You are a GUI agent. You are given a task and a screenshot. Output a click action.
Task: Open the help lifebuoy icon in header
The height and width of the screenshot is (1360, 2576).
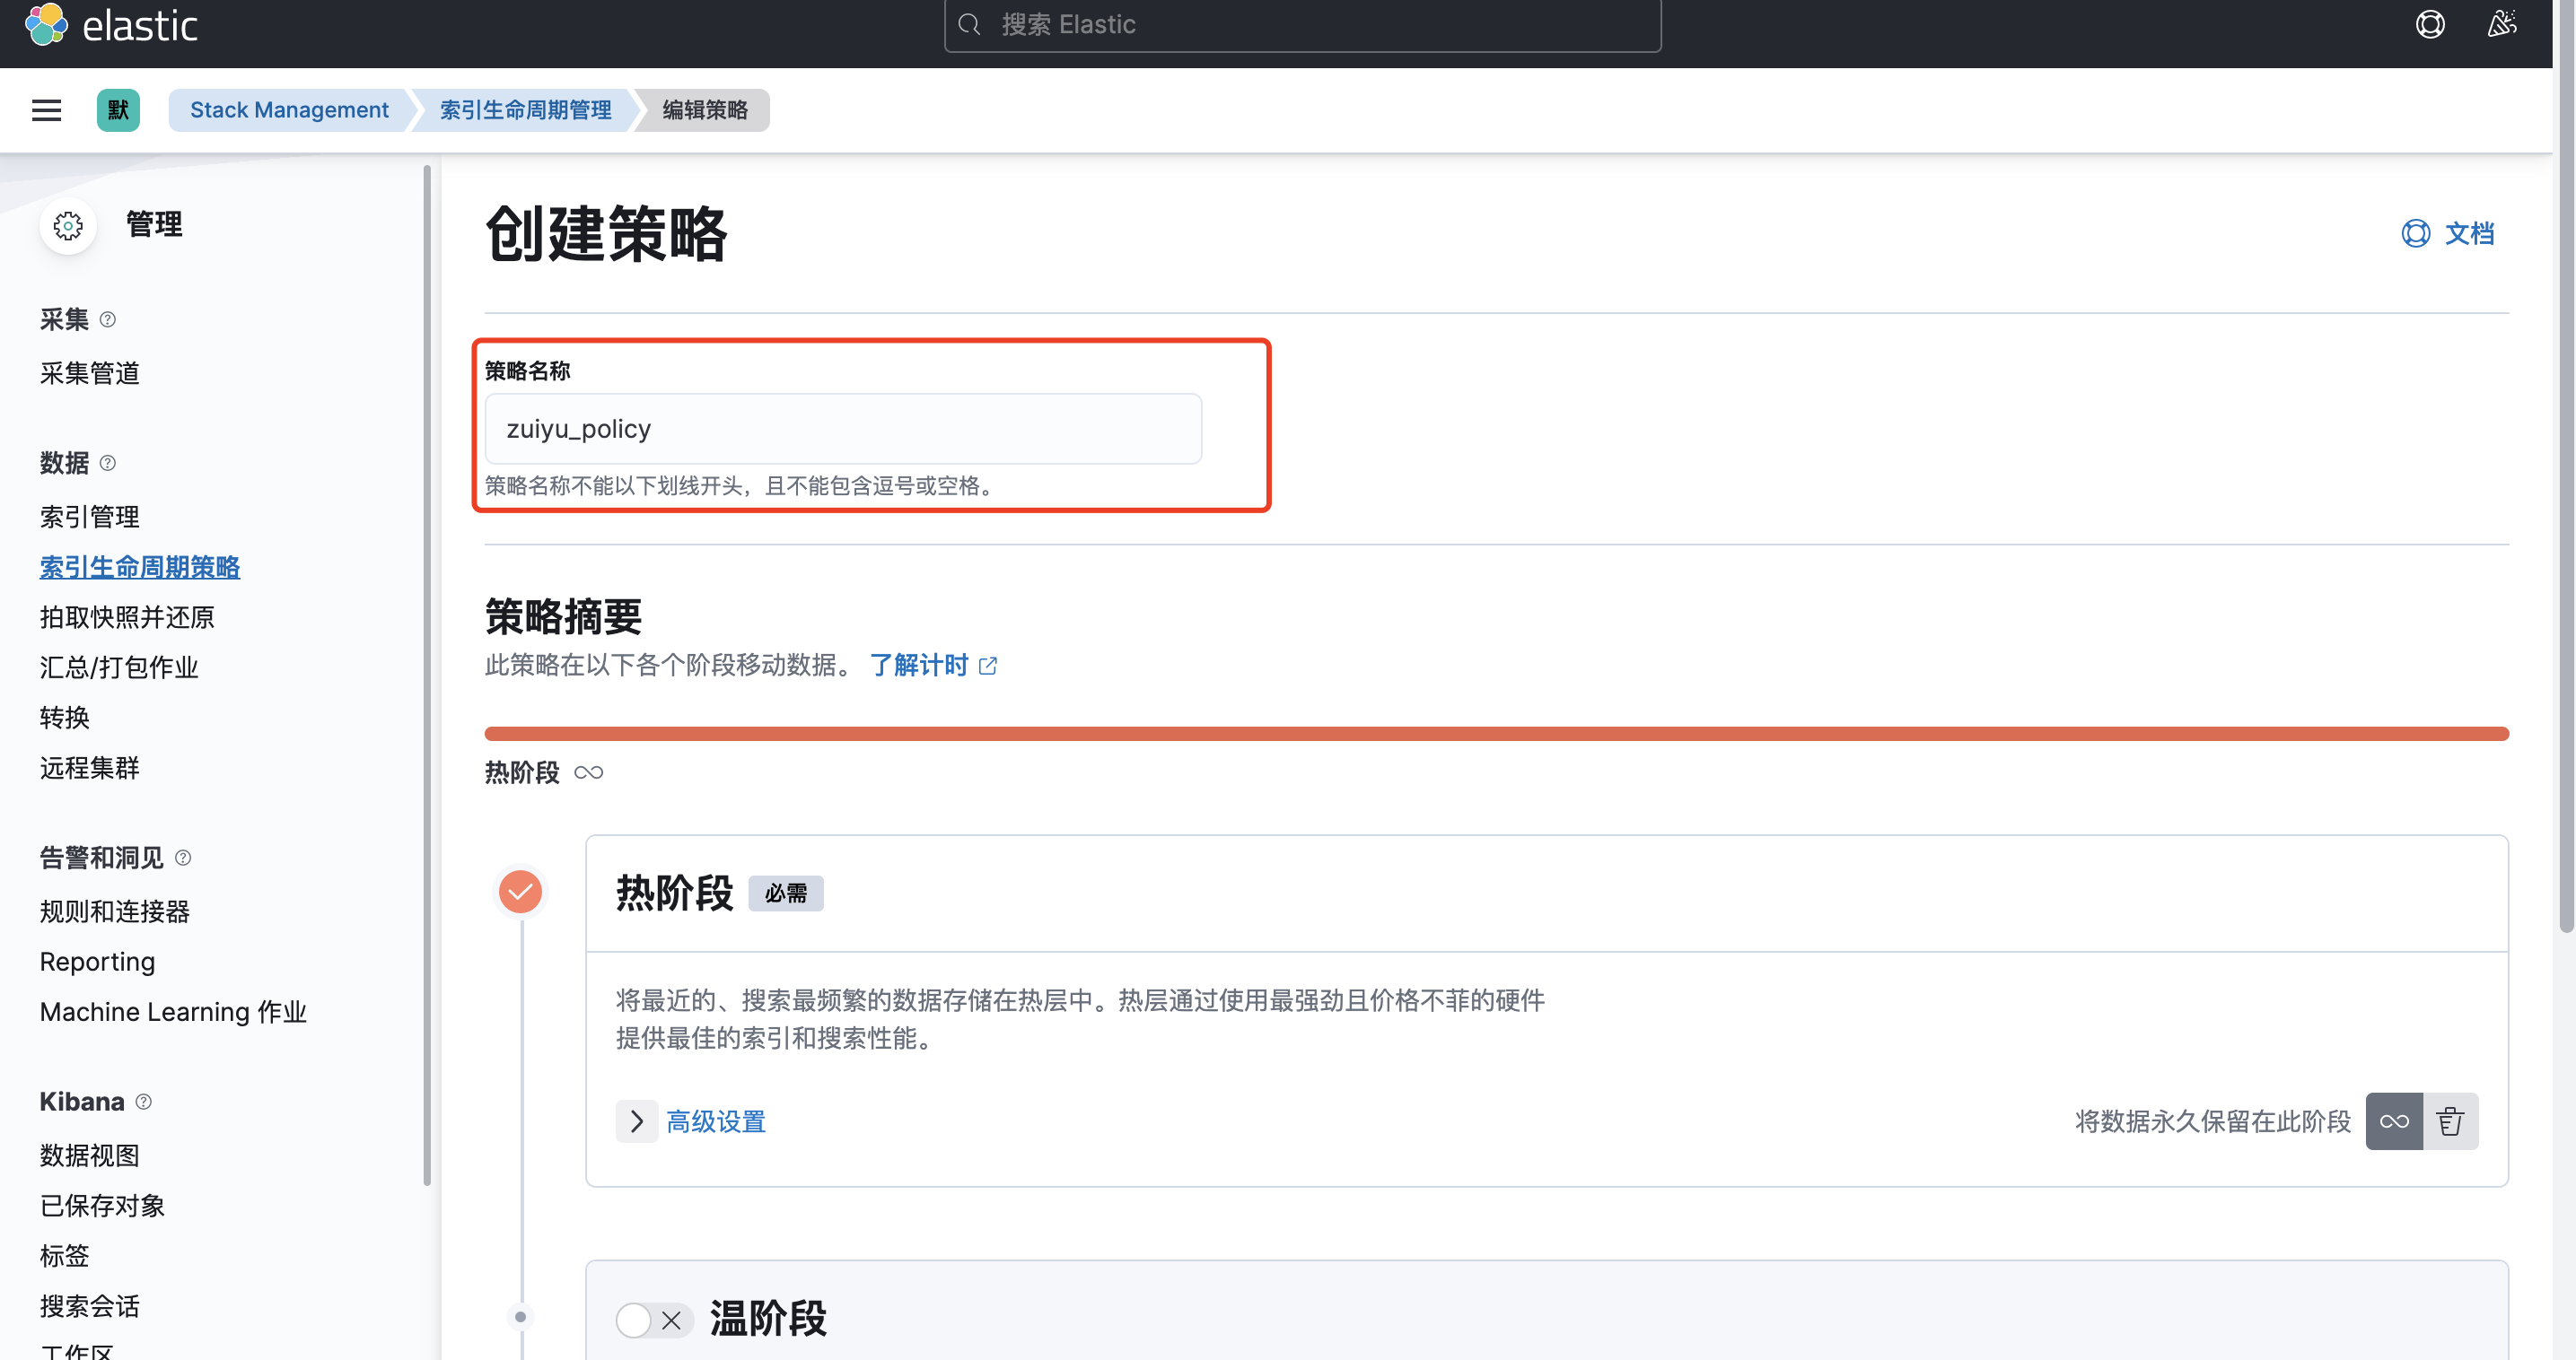[2430, 24]
